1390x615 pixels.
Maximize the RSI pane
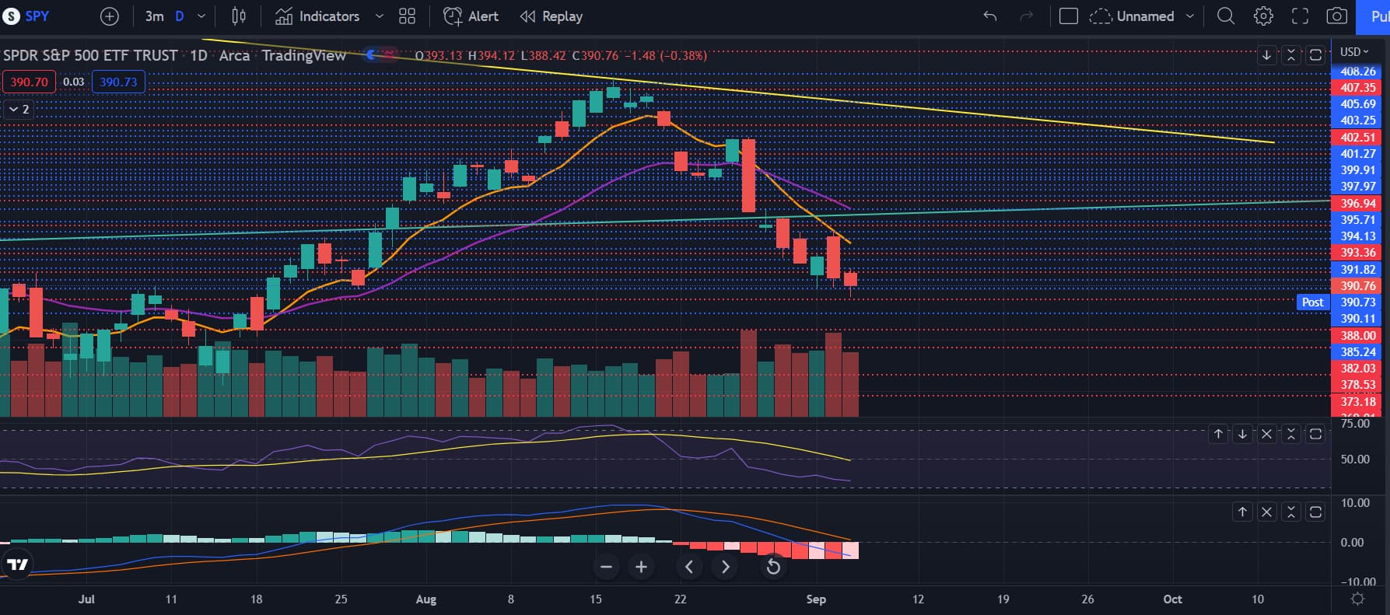click(x=1315, y=434)
